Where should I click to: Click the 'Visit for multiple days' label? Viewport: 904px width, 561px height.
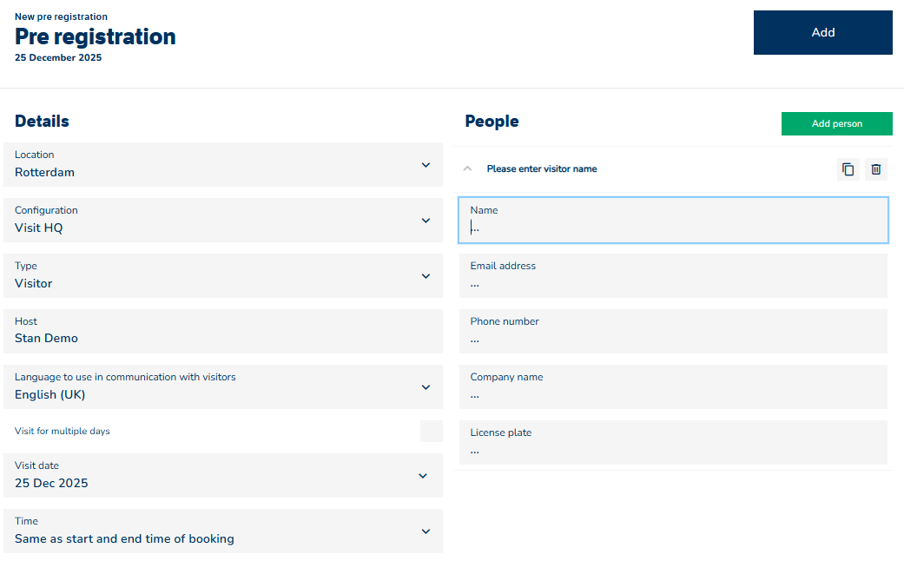tap(63, 432)
